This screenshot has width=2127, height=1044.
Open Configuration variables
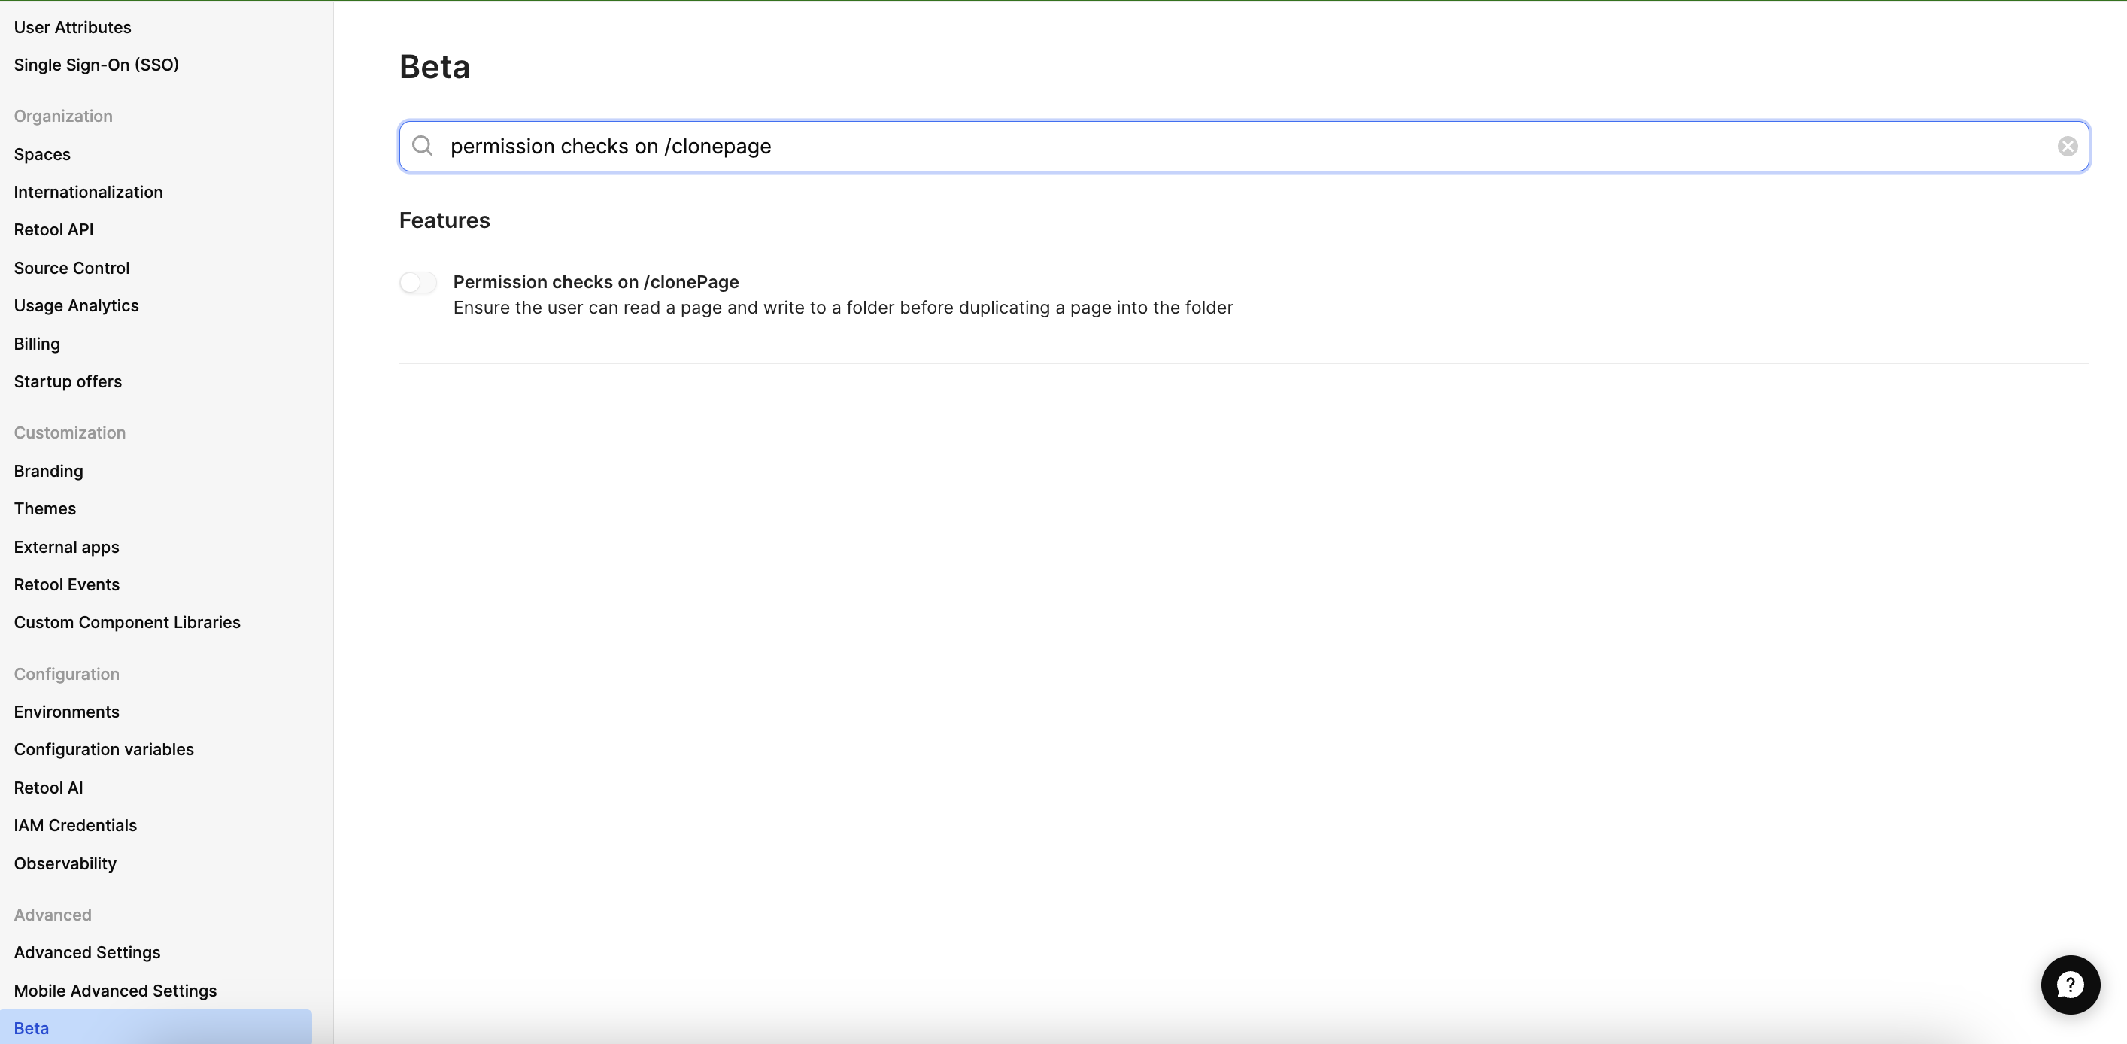point(104,749)
